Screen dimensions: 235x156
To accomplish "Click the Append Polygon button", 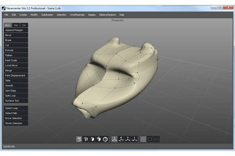I will pos(16,30).
